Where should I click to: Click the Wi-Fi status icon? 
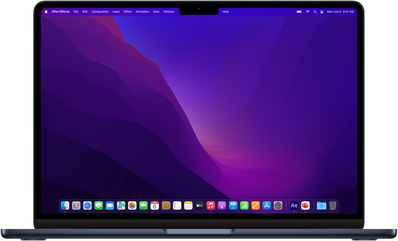pos(308,12)
